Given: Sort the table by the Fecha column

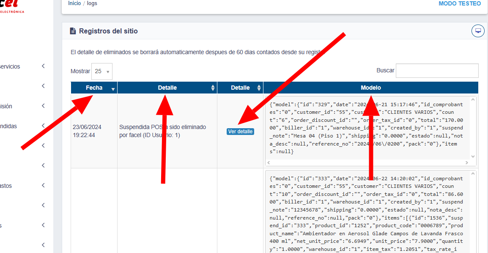Looking at the screenshot, I should 94,88.
